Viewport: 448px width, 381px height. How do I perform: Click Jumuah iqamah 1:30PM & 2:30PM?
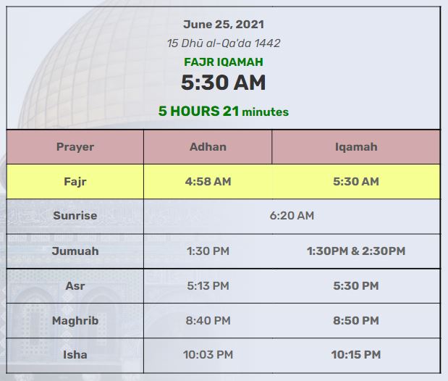pyautogui.click(x=356, y=251)
